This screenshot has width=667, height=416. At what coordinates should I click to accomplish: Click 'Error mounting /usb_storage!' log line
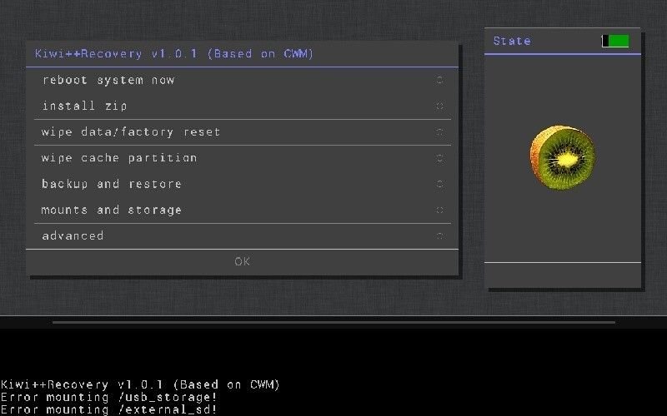[109, 398]
